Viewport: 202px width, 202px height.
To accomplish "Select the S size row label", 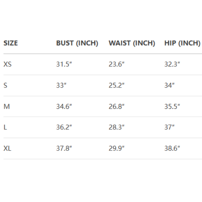I will tap(5, 86).
